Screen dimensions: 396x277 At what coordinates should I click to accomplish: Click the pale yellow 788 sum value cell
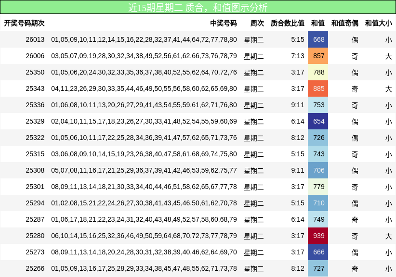tap(318, 73)
